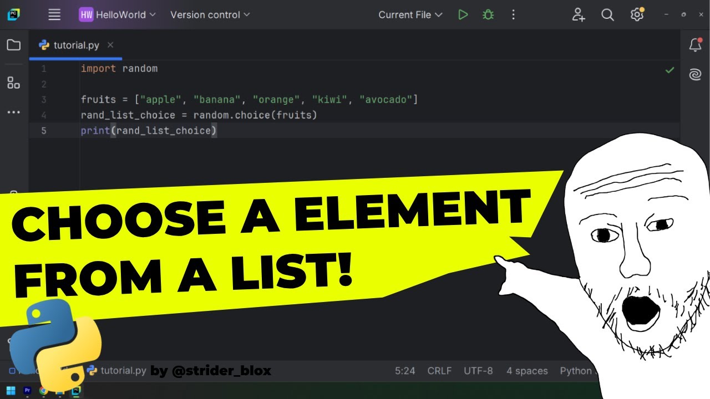Click line number 3 in the gutter
This screenshot has height=399, width=710.
coord(44,100)
